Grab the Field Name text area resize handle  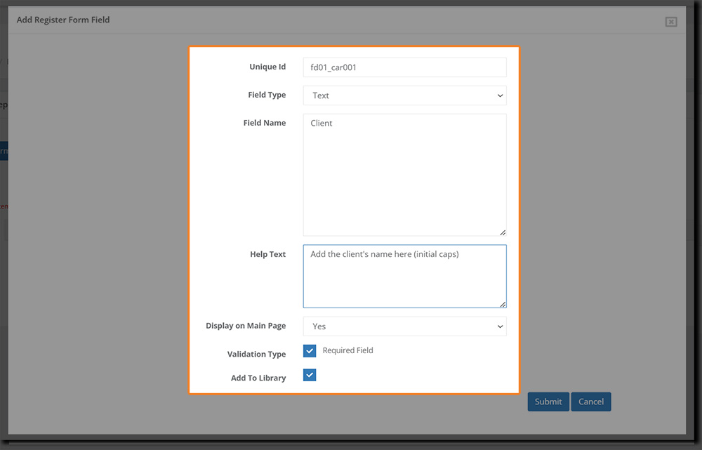tap(503, 232)
